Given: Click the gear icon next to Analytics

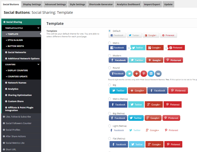Looking at the screenshot, I should (6, 89).
